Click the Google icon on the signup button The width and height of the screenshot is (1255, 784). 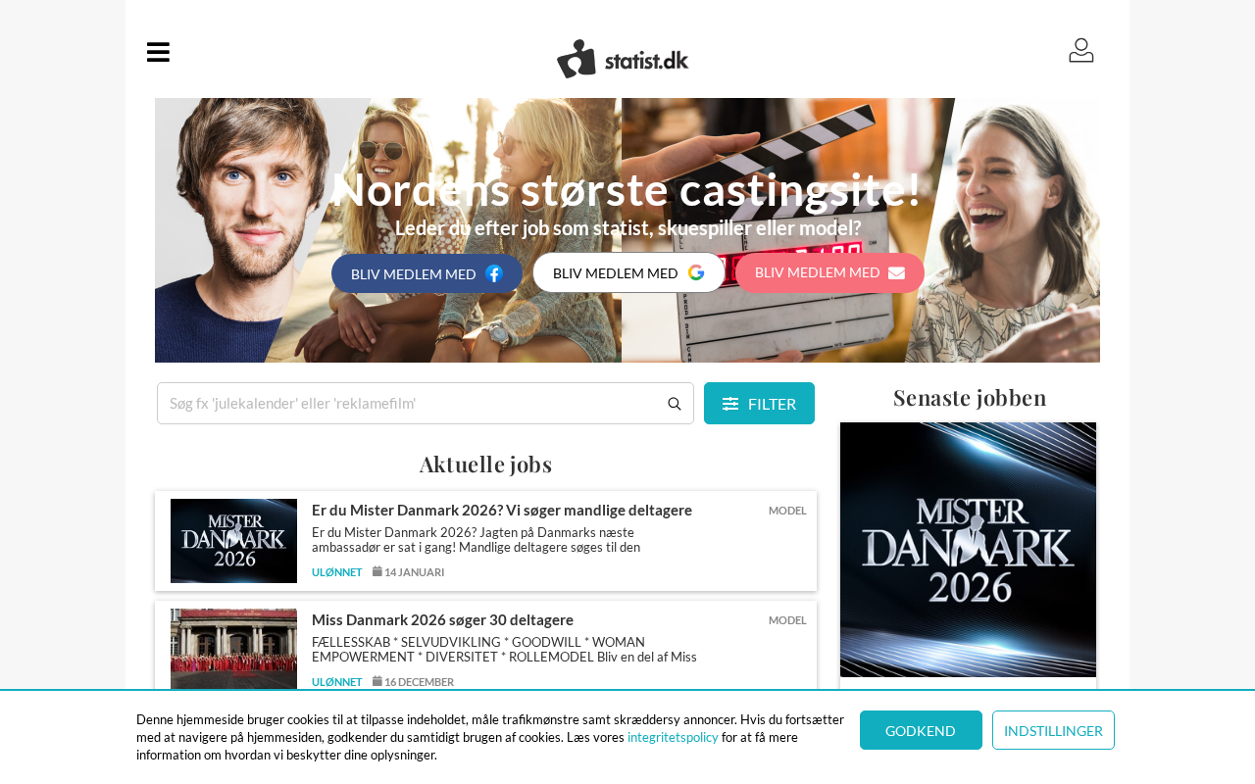pyautogui.click(x=696, y=272)
